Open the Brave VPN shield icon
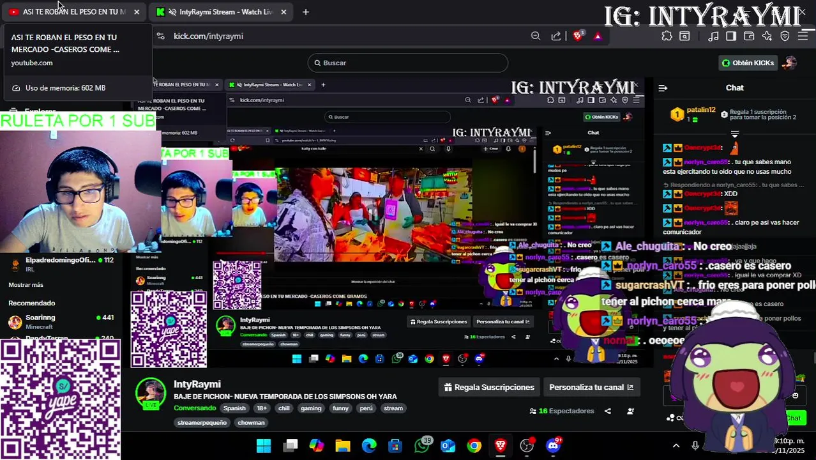The width and height of the screenshot is (816, 460). pos(785,36)
